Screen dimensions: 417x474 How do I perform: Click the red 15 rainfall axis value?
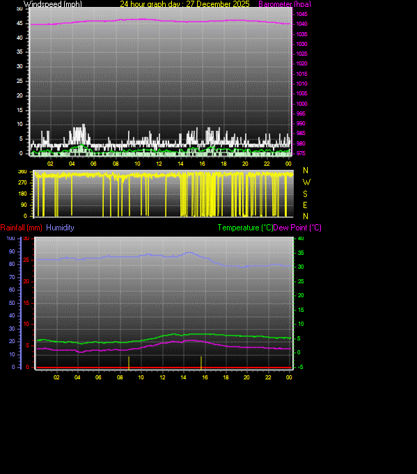(x=26, y=303)
